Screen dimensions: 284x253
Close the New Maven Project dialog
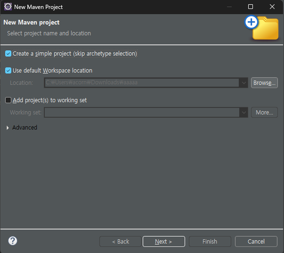coord(272,7)
